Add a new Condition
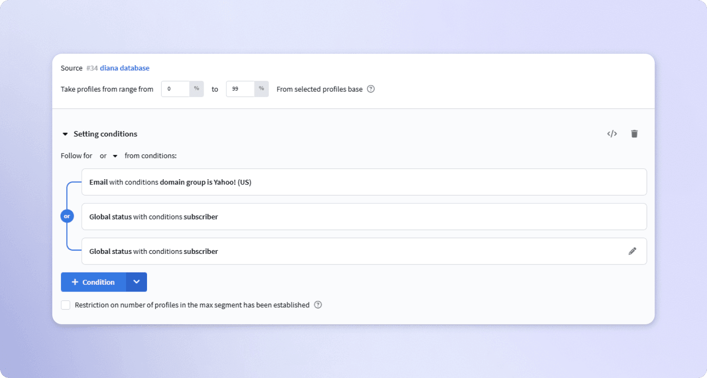This screenshot has height=378, width=707. point(94,282)
